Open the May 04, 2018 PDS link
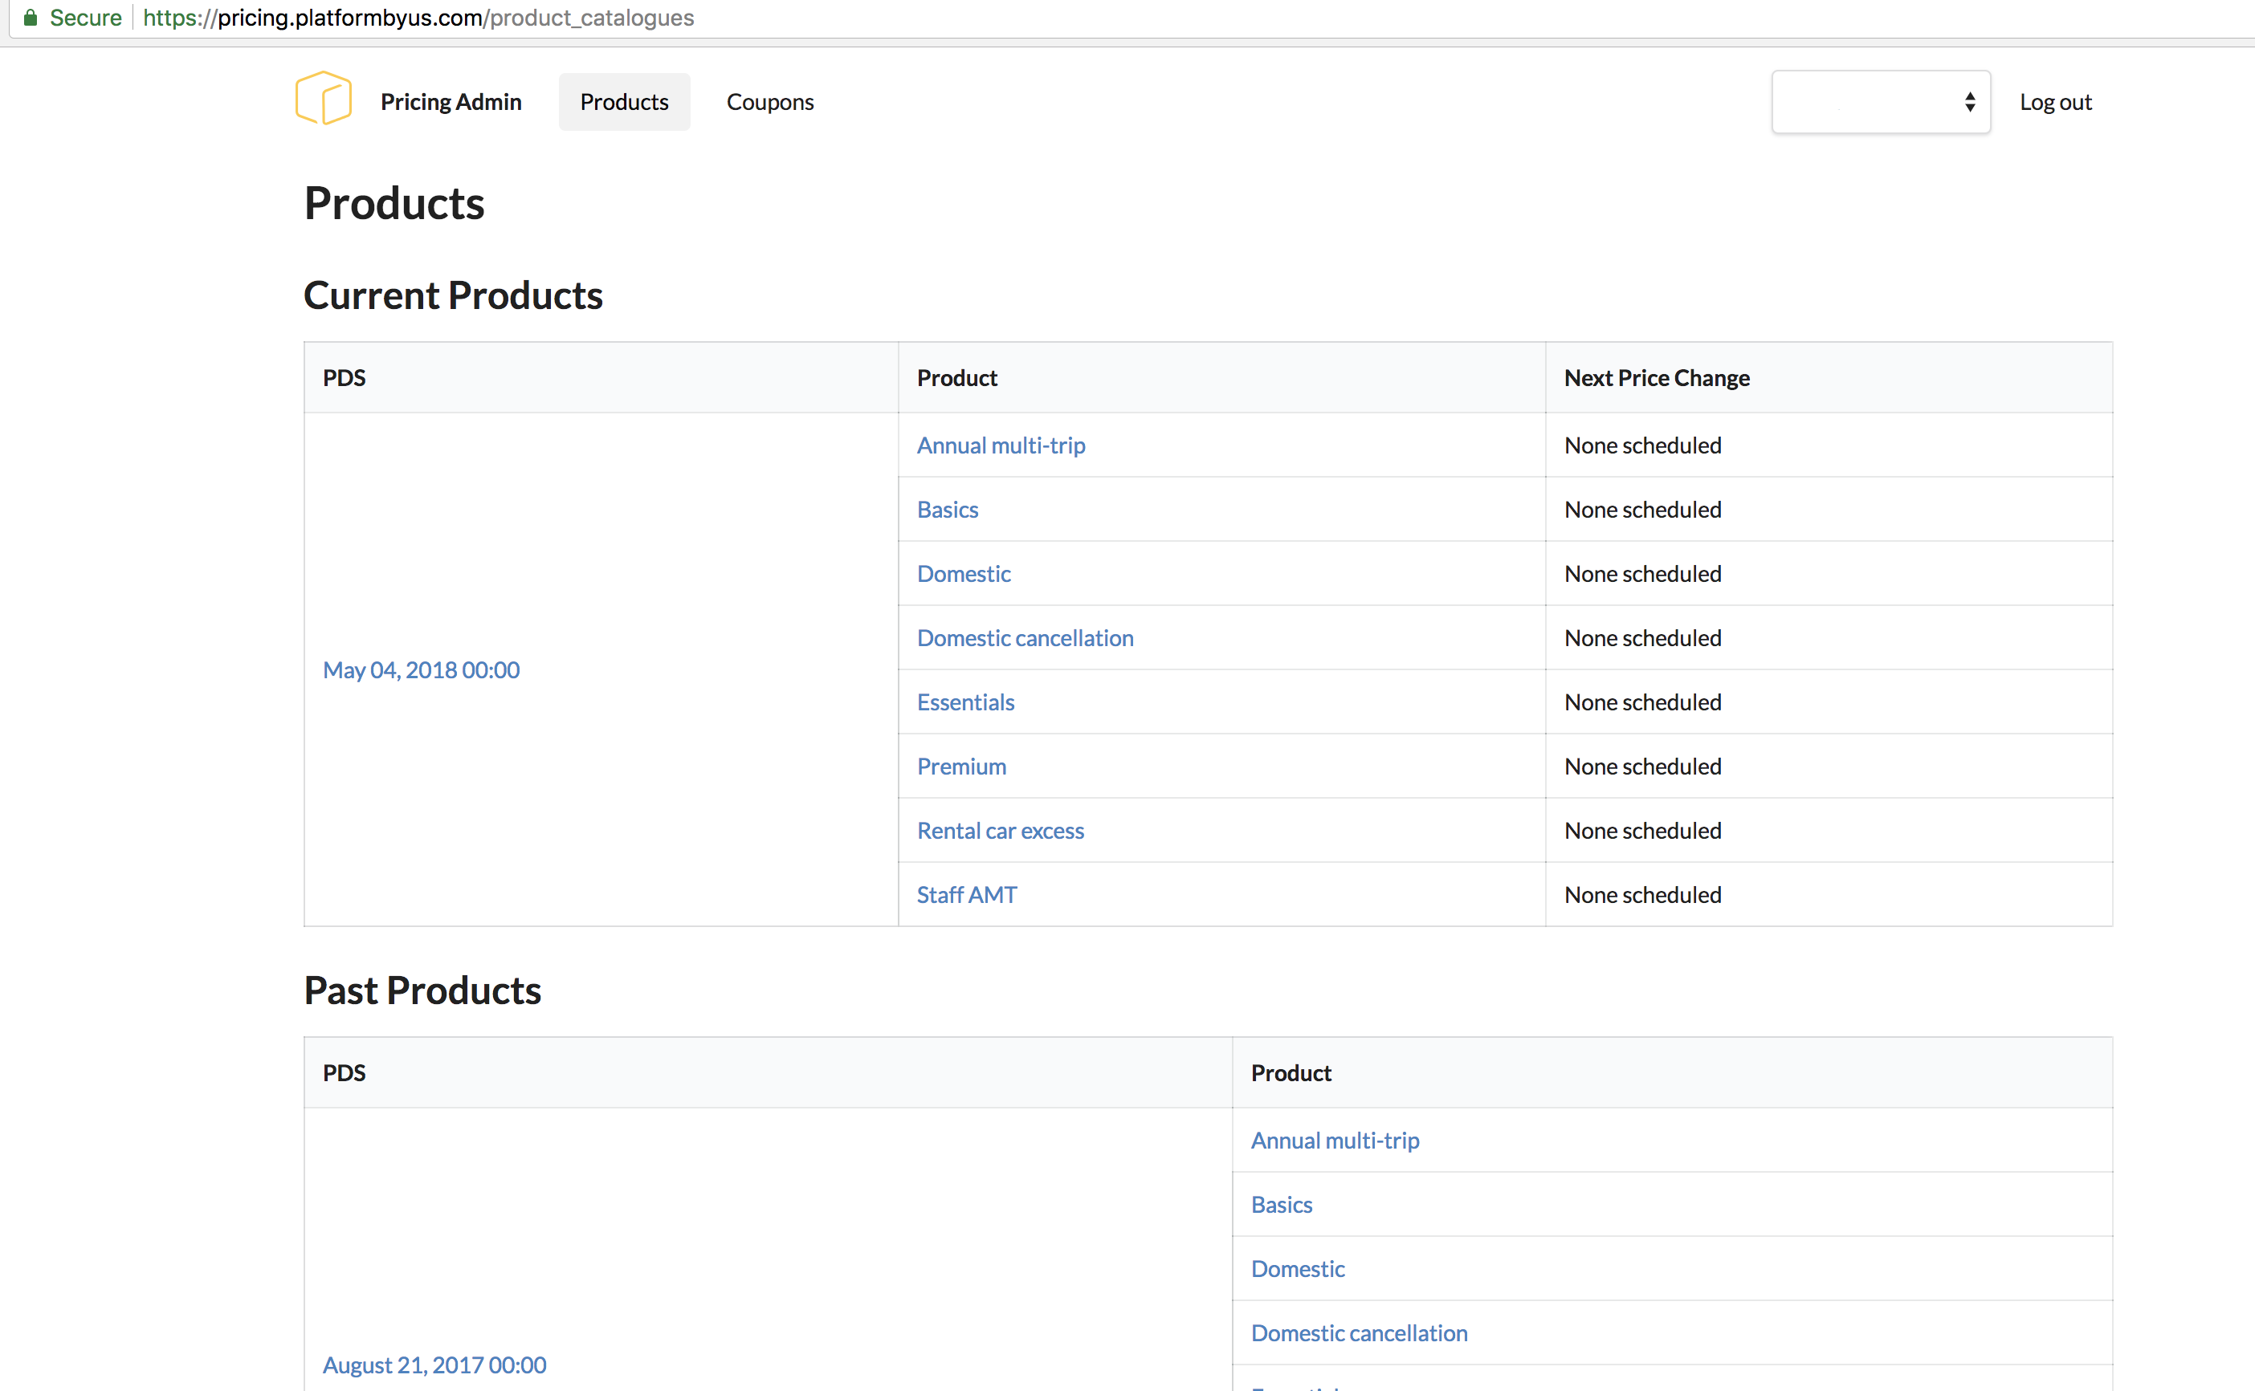The image size is (2255, 1391). tap(421, 669)
